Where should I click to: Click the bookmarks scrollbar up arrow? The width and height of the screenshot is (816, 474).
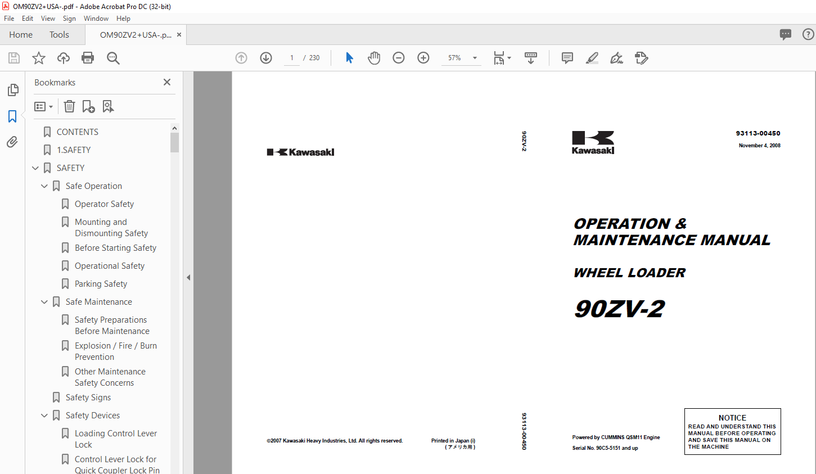pyautogui.click(x=174, y=128)
